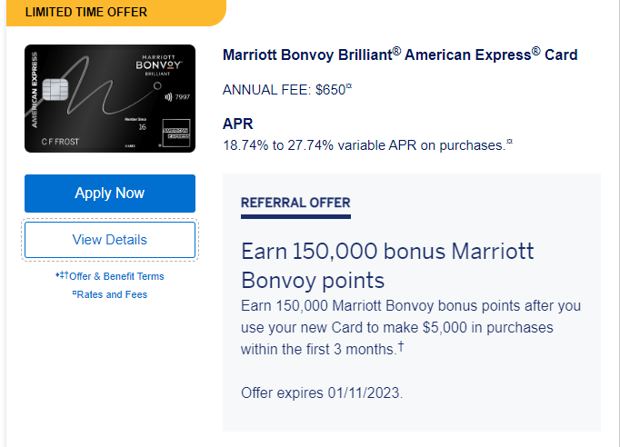Viewport: 620px width, 447px height.
Task: Click the APR heading
Action: (x=237, y=124)
